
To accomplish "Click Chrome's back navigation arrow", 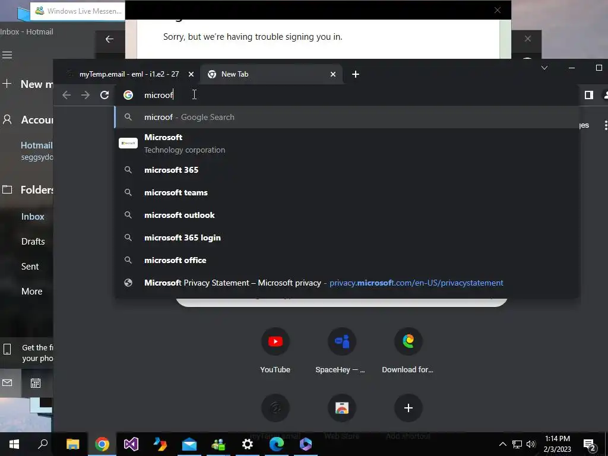I will 66,95.
